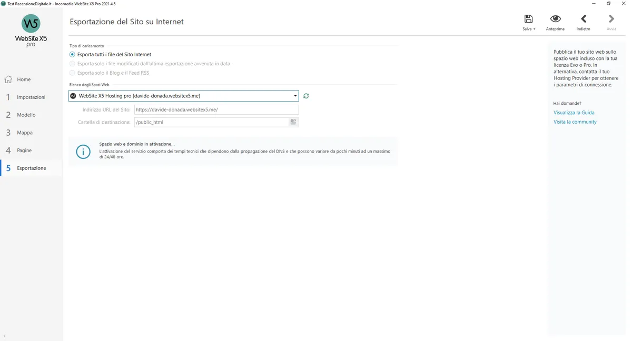Click the Avvia forward arrow
This screenshot has width=632, height=341.
pos(611,19)
